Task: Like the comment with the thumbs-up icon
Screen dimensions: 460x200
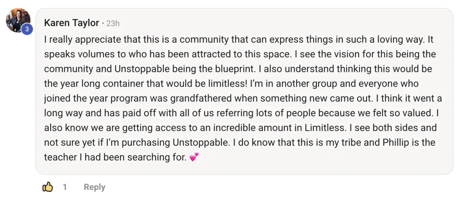Action: click(47, 187)
